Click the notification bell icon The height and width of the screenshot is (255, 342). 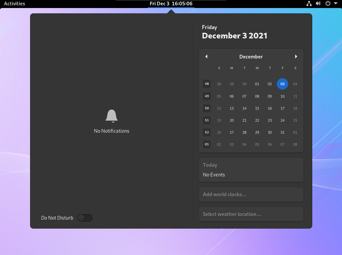point(111,116)
